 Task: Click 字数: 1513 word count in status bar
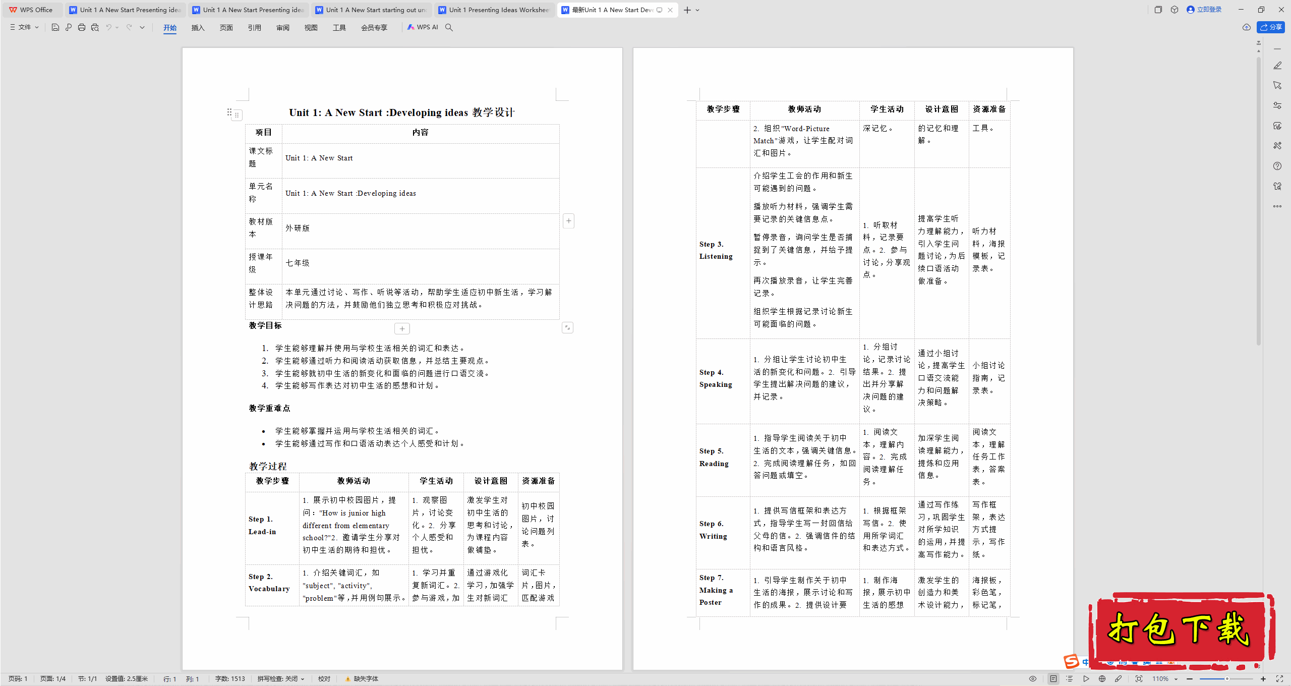click(x=230, y=679)
